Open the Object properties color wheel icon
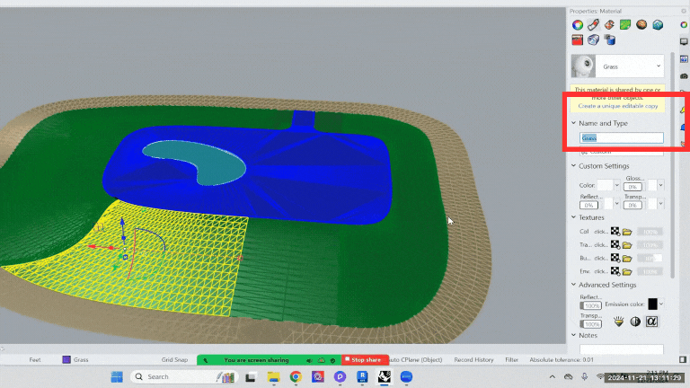 click(578, 25)
